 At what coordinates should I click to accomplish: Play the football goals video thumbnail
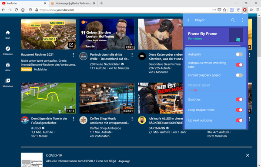[48, 98]
